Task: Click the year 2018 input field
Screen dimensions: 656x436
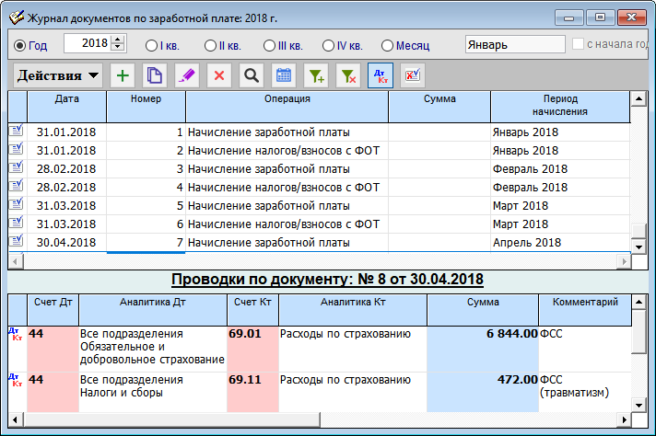Action: point(88,43)
